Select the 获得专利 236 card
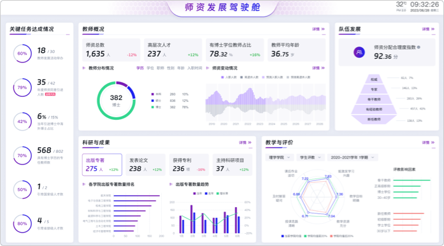 [x=189, y=164]
